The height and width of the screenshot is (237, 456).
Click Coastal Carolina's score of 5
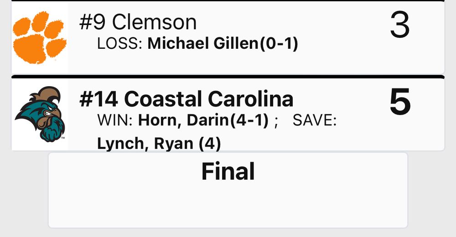click(x=400, y=102)
